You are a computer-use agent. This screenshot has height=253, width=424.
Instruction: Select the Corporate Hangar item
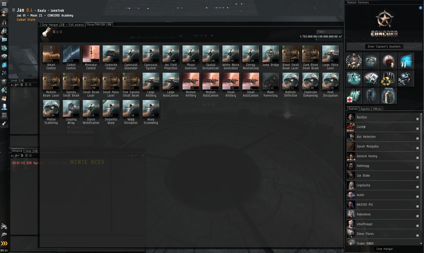click(111, 58)
